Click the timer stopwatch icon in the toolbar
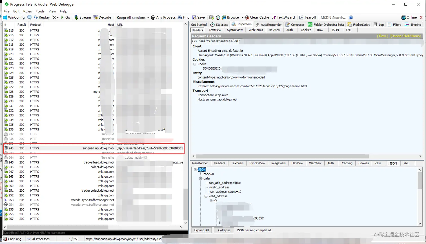Image resolution: width=426 pixels, height=244 pixels. pos(218,17)
